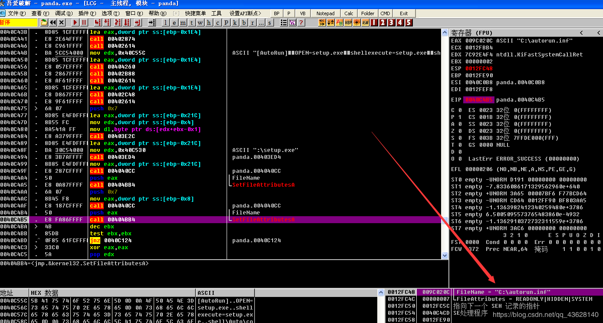Open the 工具 menu
The image size is (603, 323).
216,13
